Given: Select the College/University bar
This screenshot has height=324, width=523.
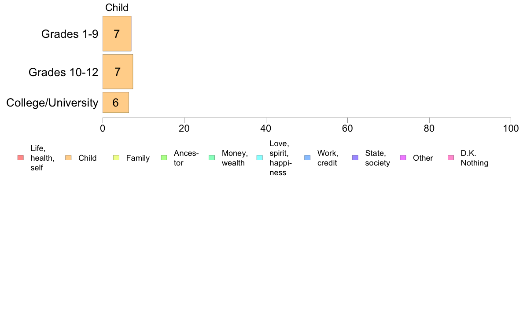Looking at the screenshot, I should click(x=116, y=103).
